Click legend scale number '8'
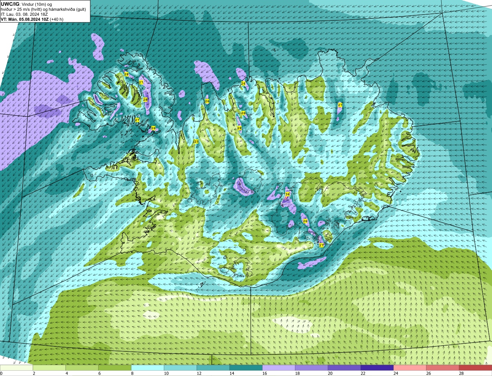The height and width of the screenshot is (376, 492). [132, 373]
